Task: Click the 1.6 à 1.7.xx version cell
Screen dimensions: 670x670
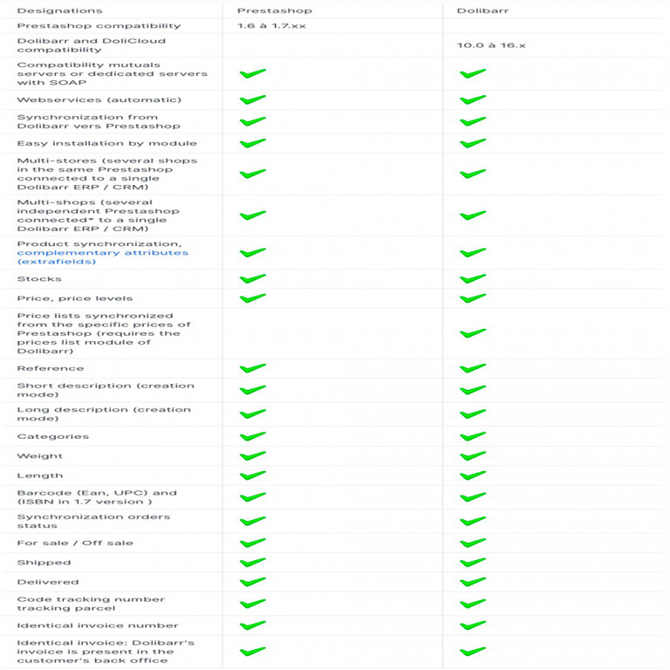Action: coord(272,25)
